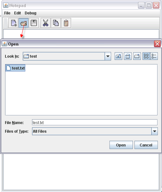Screen dimensions: 162x192
Task: Click the File Name text field
Action: click(x=95, y=122)
